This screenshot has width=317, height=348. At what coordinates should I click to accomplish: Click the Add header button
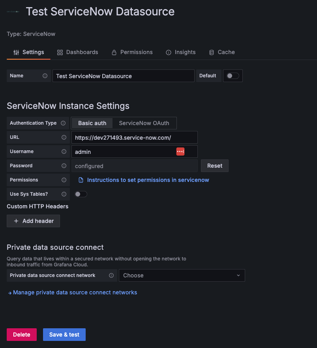click(x=33, y=221)
